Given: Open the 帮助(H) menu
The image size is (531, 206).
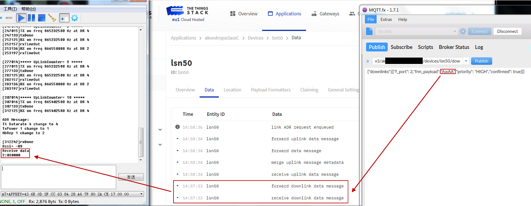Looking at the screenshot, I should tap(28, 9).
